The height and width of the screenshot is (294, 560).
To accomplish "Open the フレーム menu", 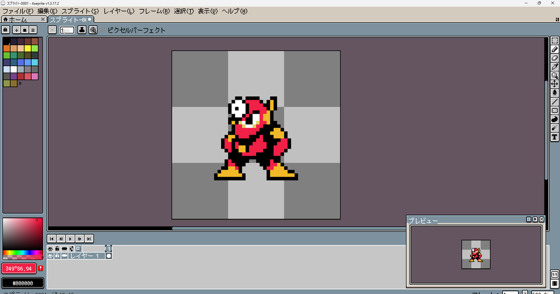I will 154,11.
